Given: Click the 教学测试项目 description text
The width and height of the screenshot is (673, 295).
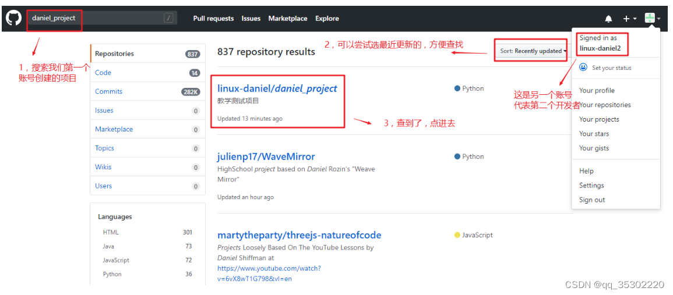Looking at the screenshot, I should click(x=238, y=101).
